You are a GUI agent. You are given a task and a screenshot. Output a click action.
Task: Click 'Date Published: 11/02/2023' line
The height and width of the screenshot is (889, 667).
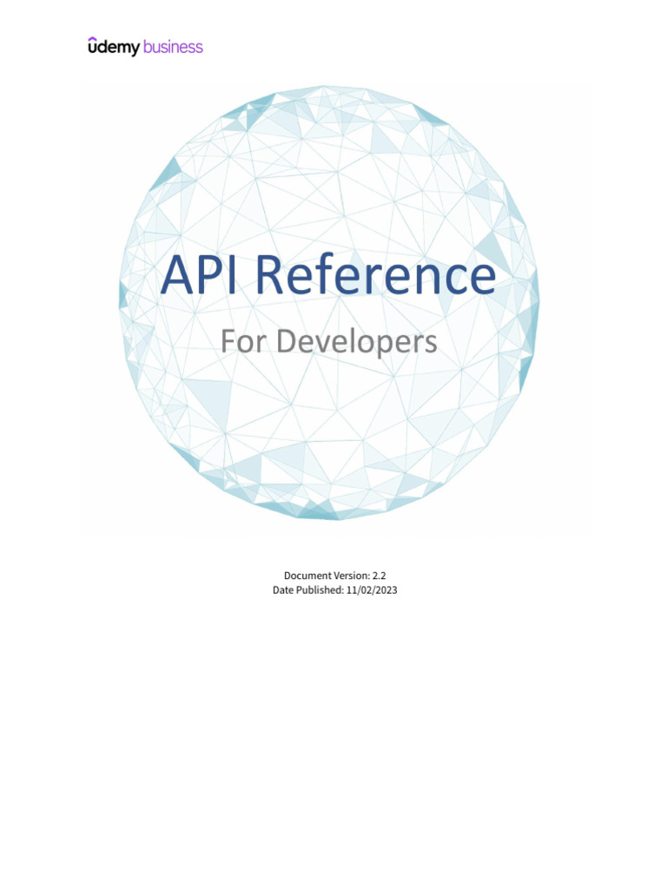tap(334, 590)
